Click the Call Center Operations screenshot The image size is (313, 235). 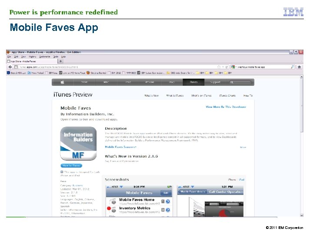coord(210,201)
